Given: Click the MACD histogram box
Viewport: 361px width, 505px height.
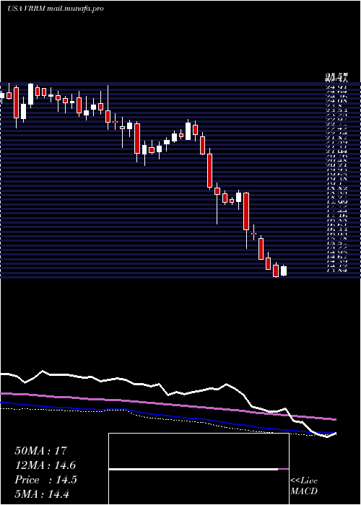Looking at the screenshot, I should pyautogui.click(x=199, y=469).
